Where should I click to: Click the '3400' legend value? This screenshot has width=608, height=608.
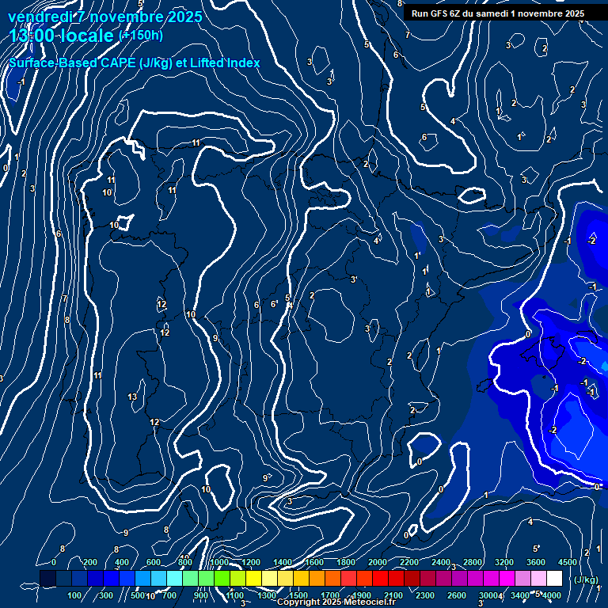point(519,595)
